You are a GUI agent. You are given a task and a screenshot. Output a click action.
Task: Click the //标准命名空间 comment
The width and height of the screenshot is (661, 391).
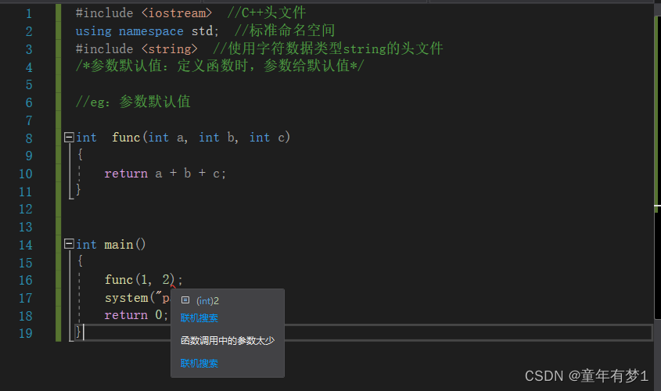point(285,30)
